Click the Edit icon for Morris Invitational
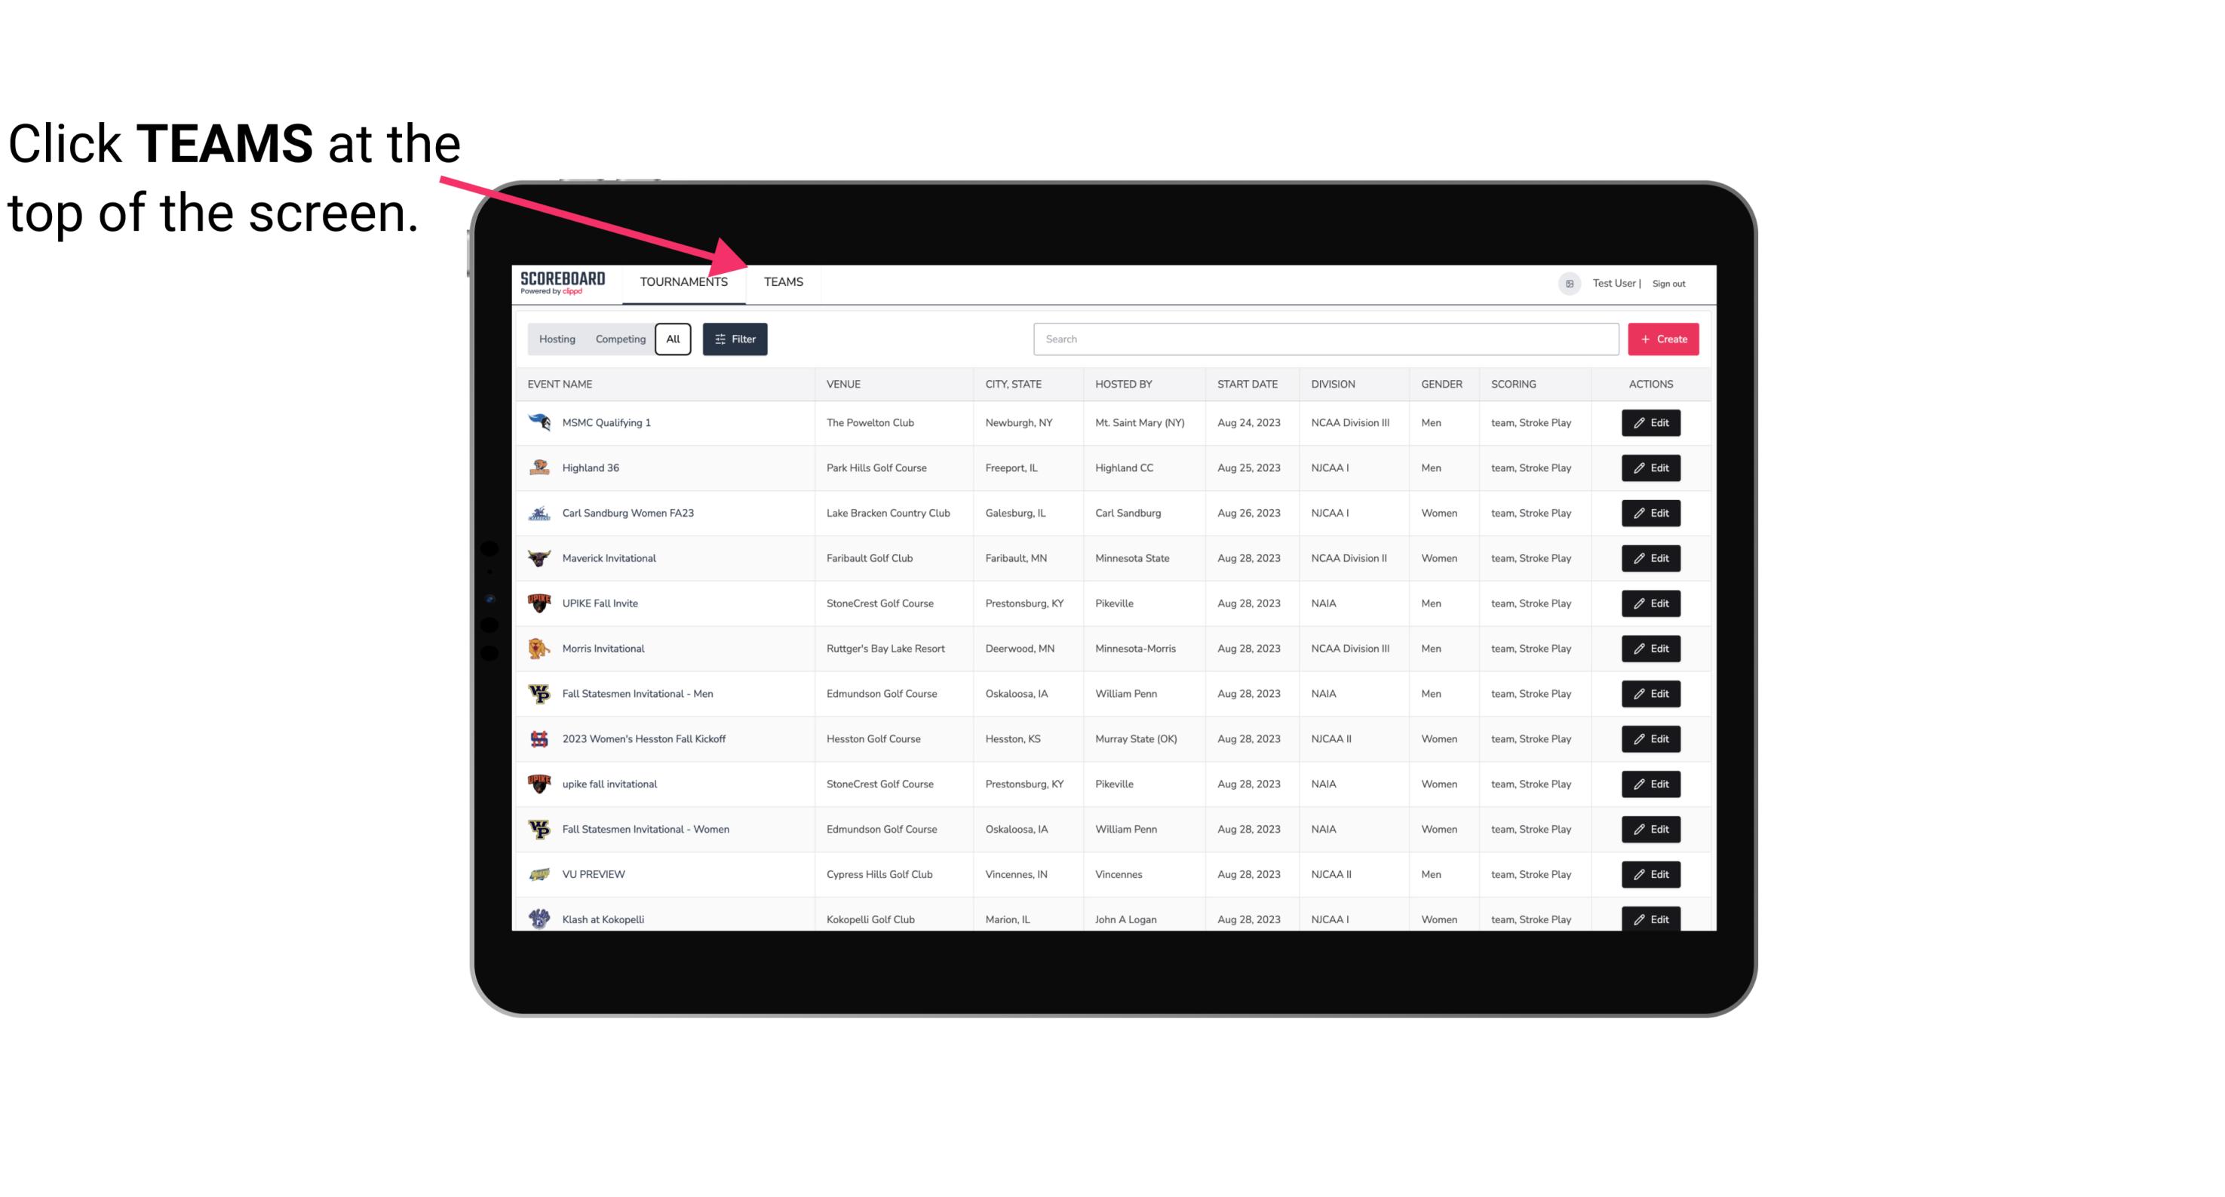2225x1197 pixels. click(1652, 649)
